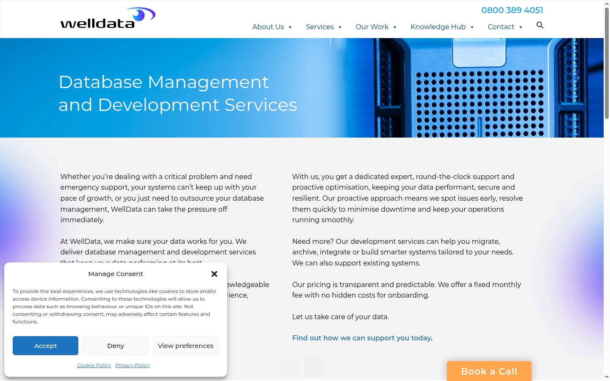The height and width of the screenshot is (381, 610).
Task: Click the 0800 389 4051 phone number
Action: (512, 10)
